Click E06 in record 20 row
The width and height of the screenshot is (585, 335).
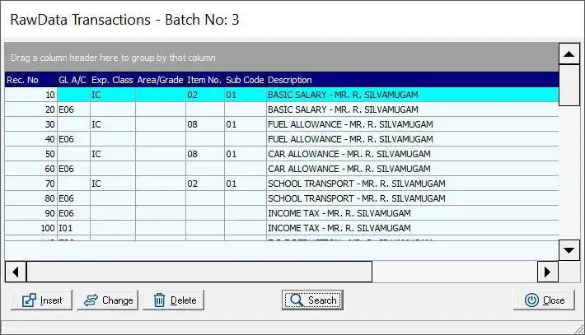73,109
